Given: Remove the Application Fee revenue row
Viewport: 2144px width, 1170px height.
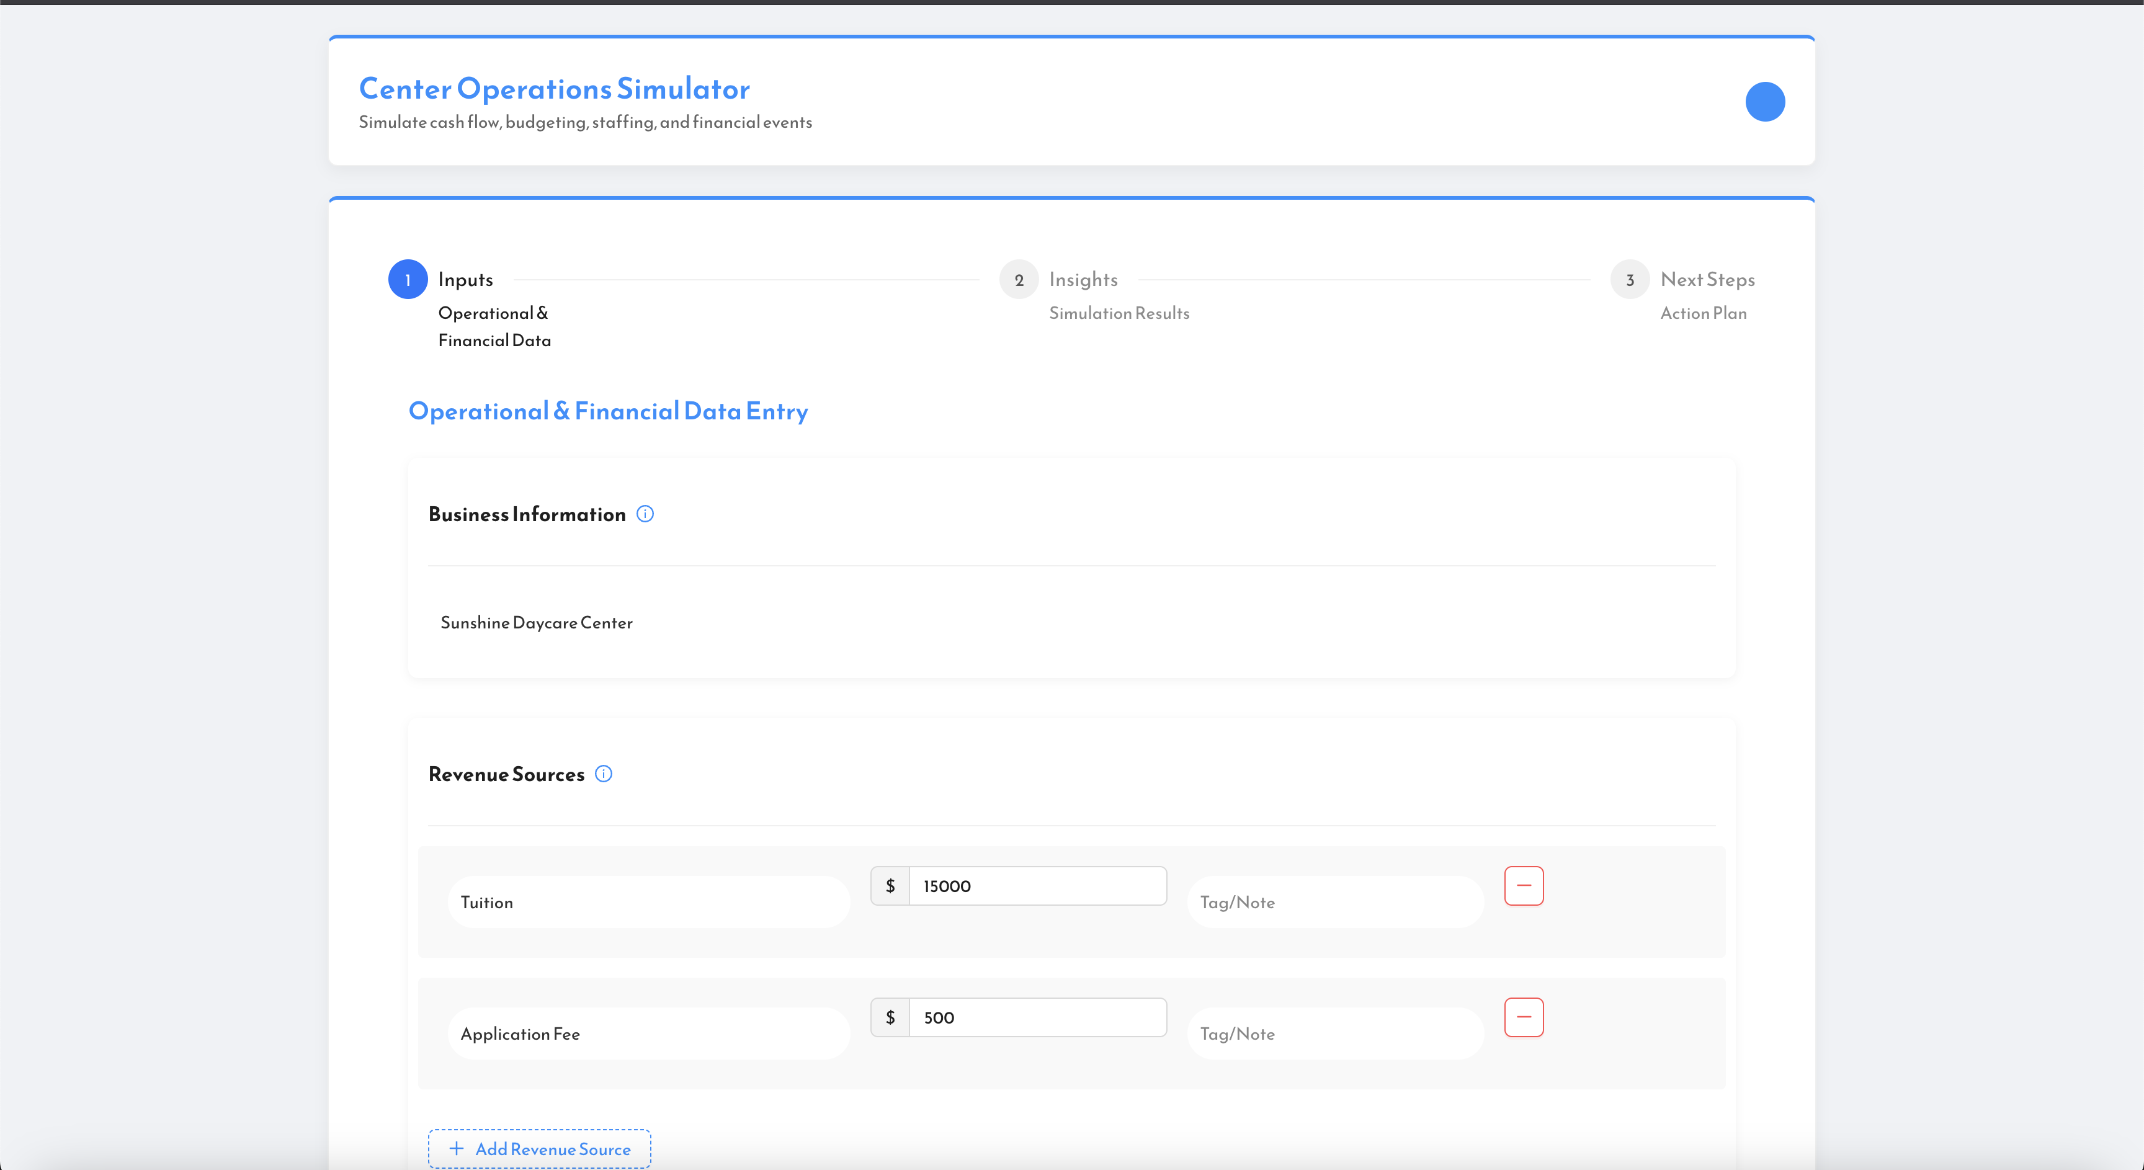Looking at the screenshot, I should click(x=1523, y=1017).
